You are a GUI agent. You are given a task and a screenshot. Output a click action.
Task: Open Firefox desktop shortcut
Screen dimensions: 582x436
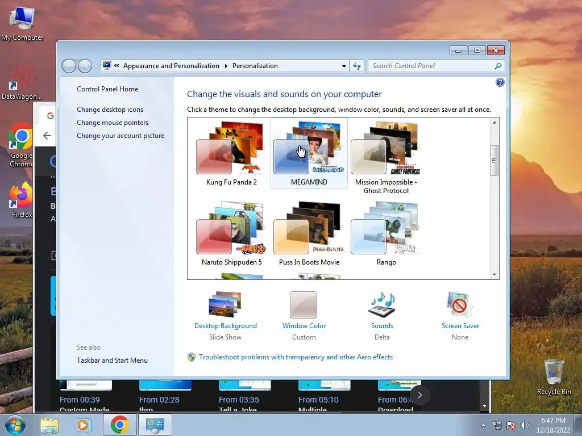[x=21, y=200]
